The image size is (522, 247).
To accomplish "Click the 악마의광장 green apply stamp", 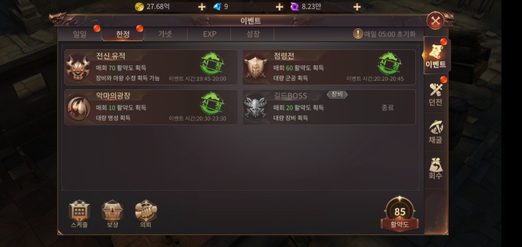I will (212, 104).
